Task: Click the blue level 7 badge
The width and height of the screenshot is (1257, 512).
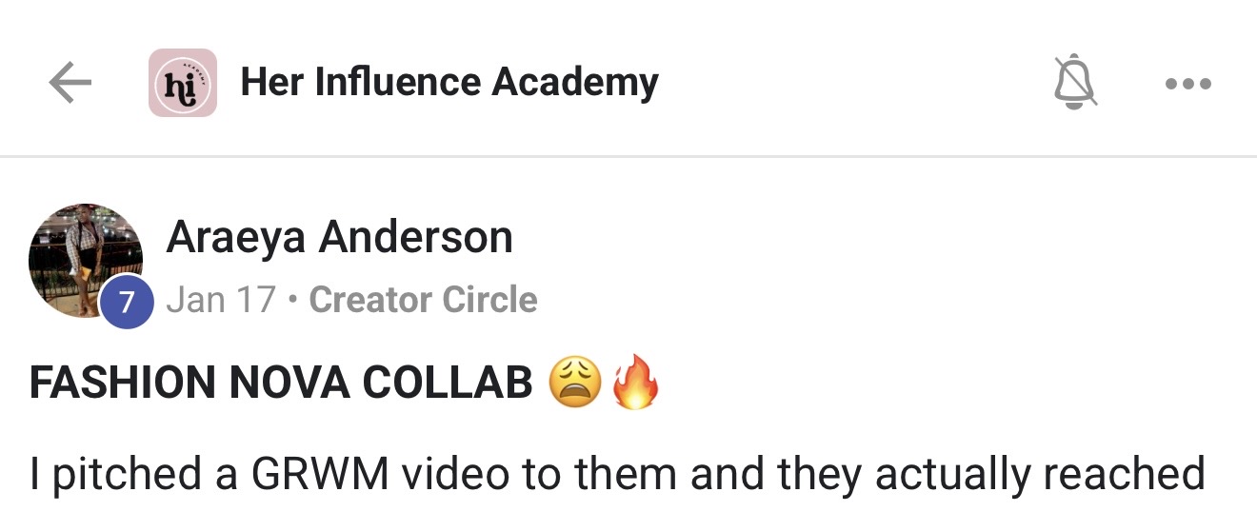Action: click(x=128, y=301)
